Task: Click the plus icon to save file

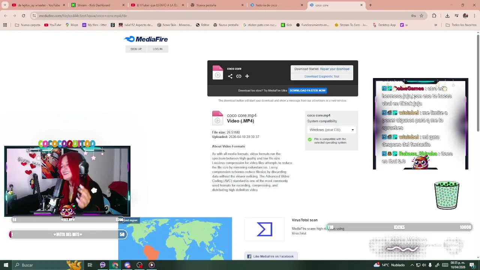Action: (x=247, y=76)
